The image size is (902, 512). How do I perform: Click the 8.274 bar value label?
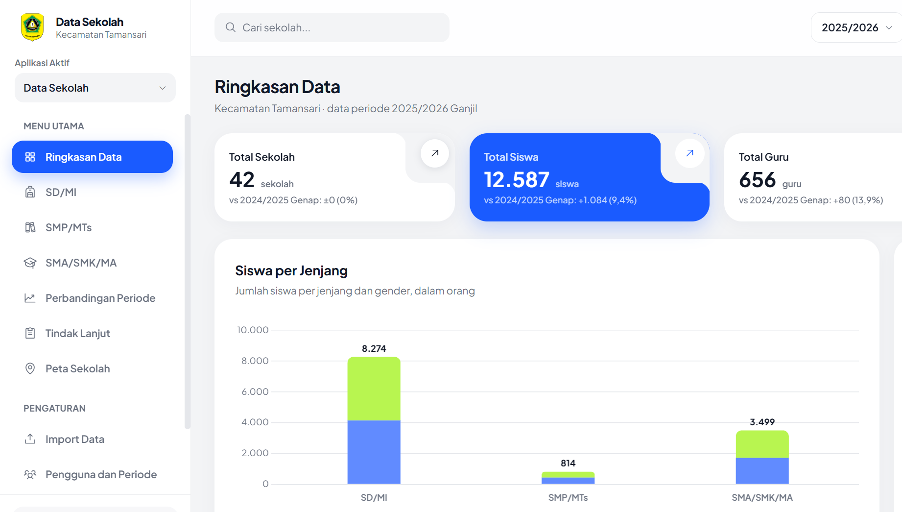click(x=374, y=348)
